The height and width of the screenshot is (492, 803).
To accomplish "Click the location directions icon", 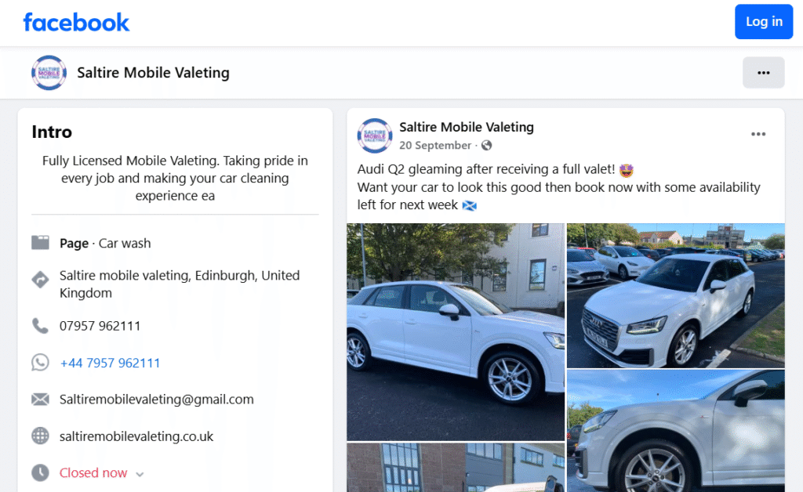I will [40, 280].
